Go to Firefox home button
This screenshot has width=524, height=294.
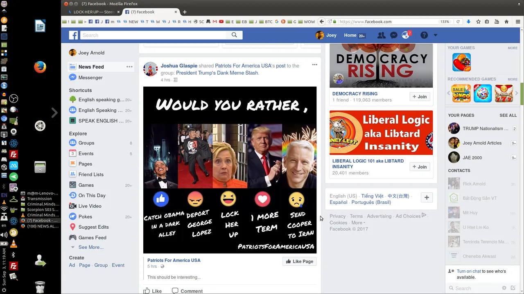pyautogui.click(x=506, y=22)
